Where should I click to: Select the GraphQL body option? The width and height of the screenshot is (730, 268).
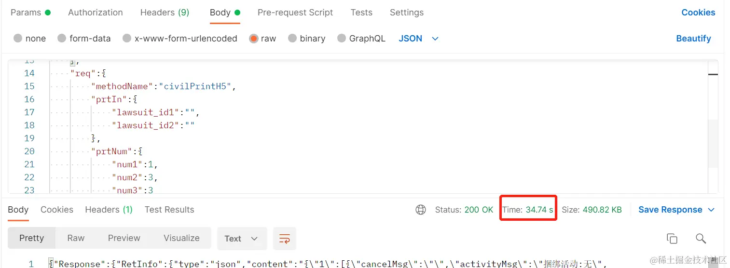pyautogui.click(x=342, y=39)
